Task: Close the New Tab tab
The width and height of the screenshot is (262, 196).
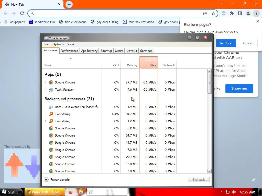Action: click(x=59, y=5)
